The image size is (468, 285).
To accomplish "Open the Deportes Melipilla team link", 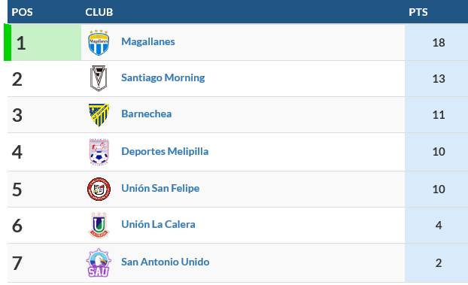I will [165, 151].
